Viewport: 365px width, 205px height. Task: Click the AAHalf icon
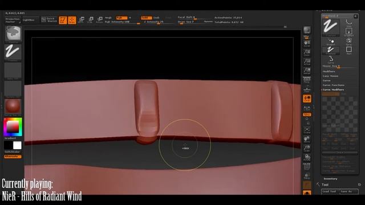307,71
